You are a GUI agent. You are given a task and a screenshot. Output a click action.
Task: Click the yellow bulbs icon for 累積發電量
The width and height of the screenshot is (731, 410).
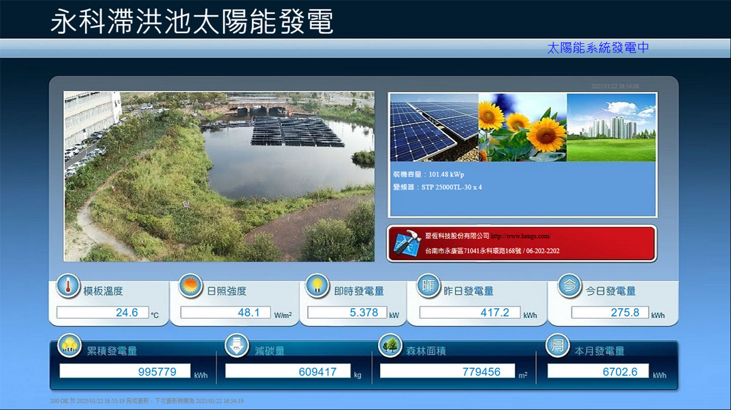pyautogui.click(x=70, y=345)
